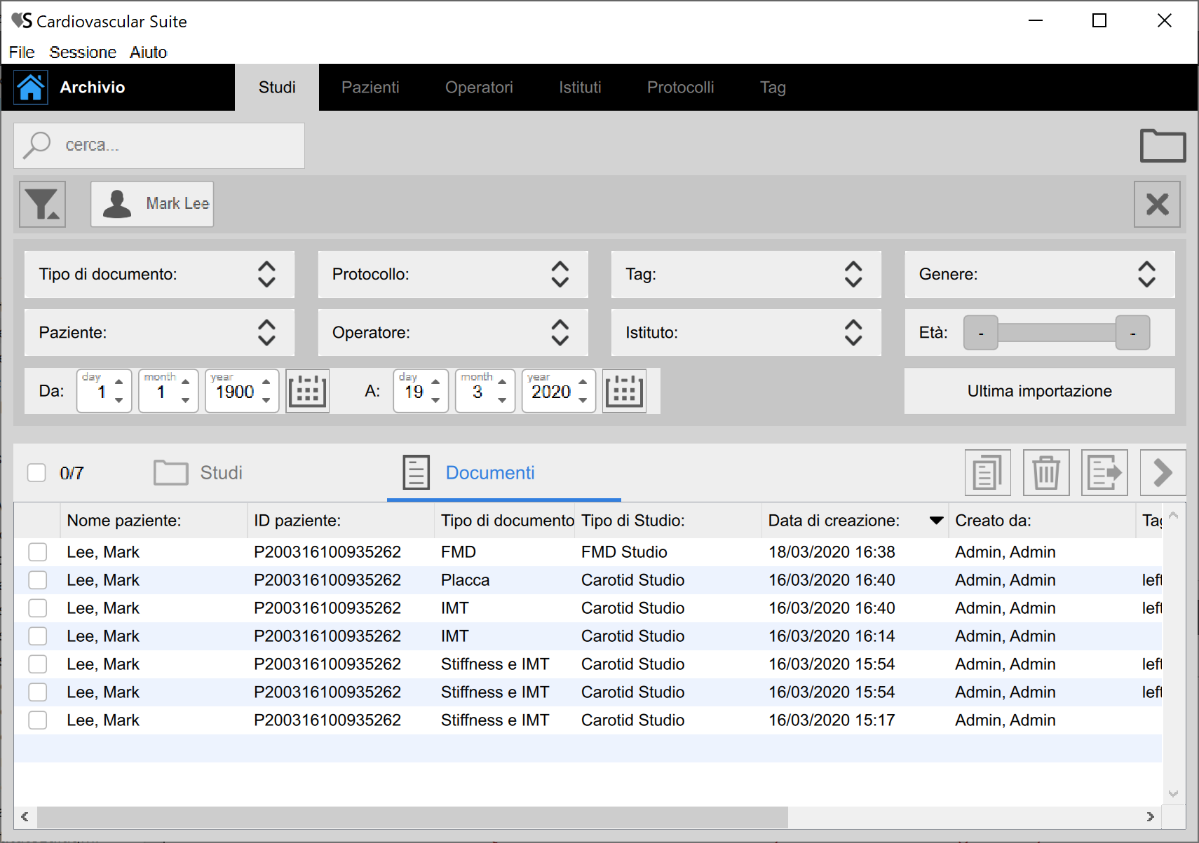
Task: Increase the A month value
Action: [x=502, y=382]
